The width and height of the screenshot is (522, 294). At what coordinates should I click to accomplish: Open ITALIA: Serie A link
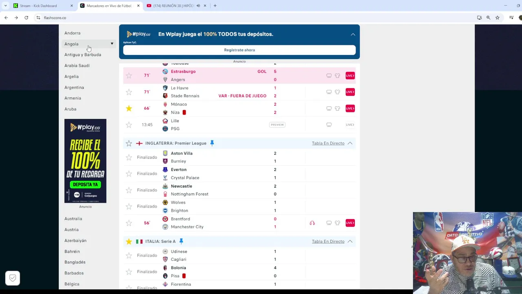160,241
